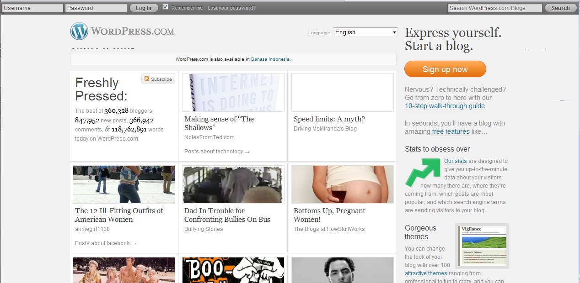Click the attractive themes link

(426, 273)
